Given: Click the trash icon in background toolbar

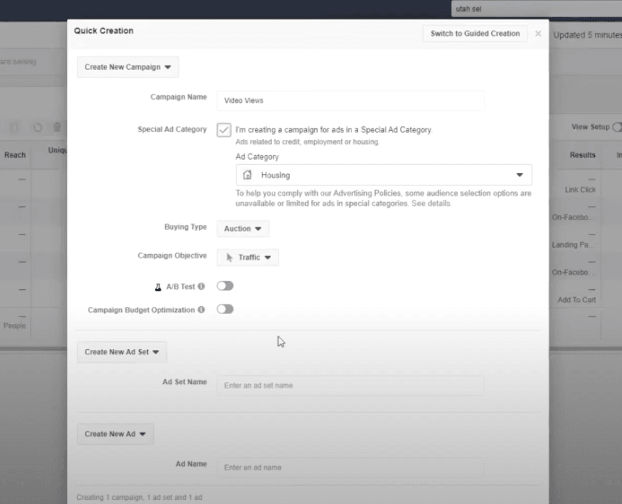Looking at the screenshot, I should point(57,128).
